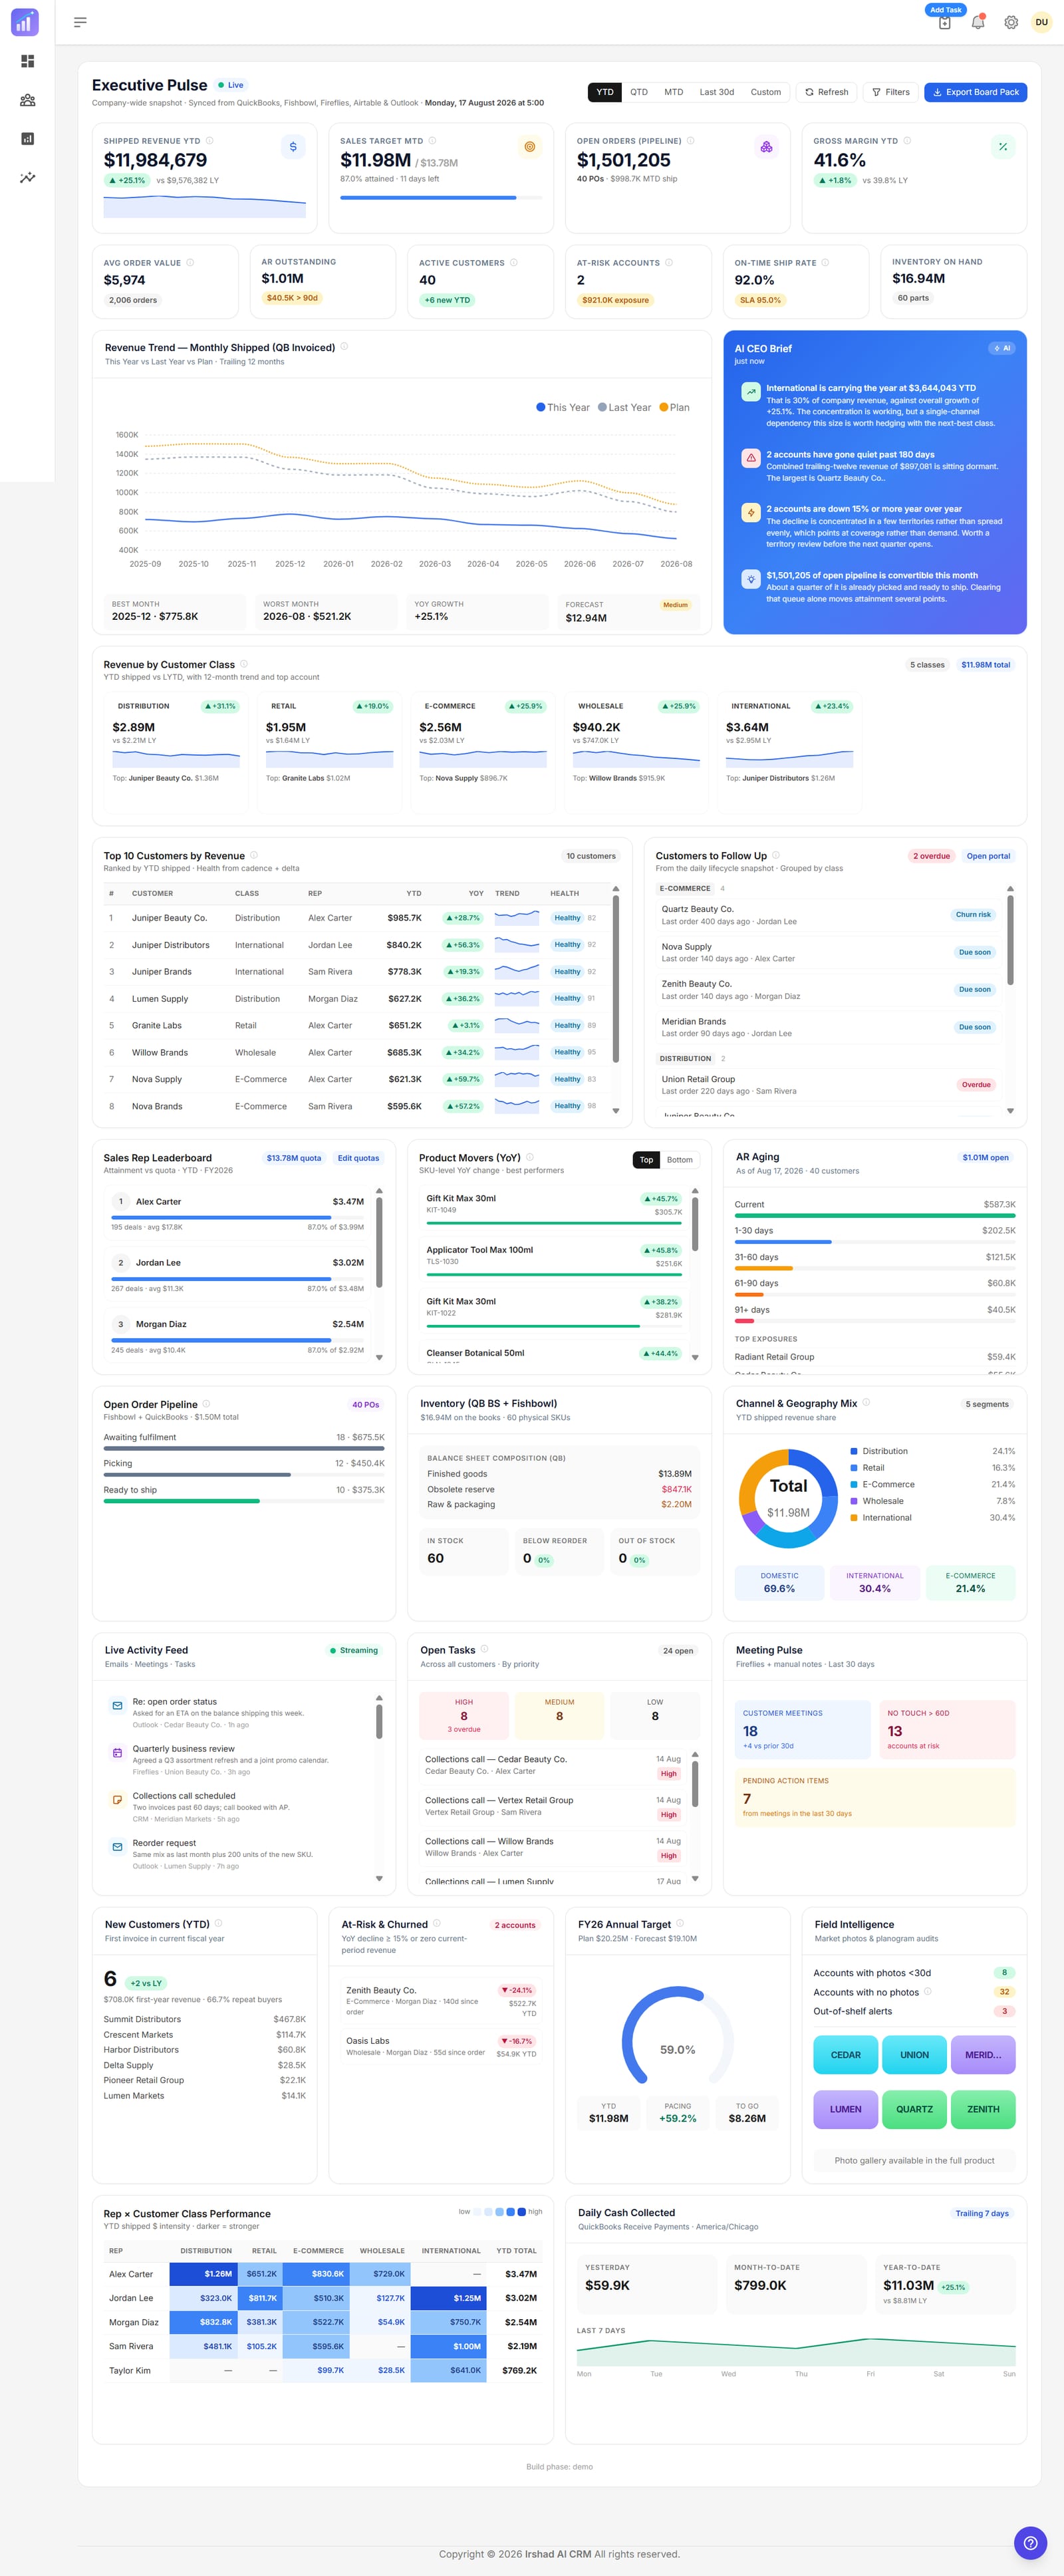
Task: Click scroll down arrow in Sales Rep Leaderboard
Action: [x=379, y=1357]
